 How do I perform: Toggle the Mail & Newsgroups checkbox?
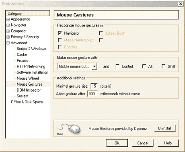tap(60, 40)
